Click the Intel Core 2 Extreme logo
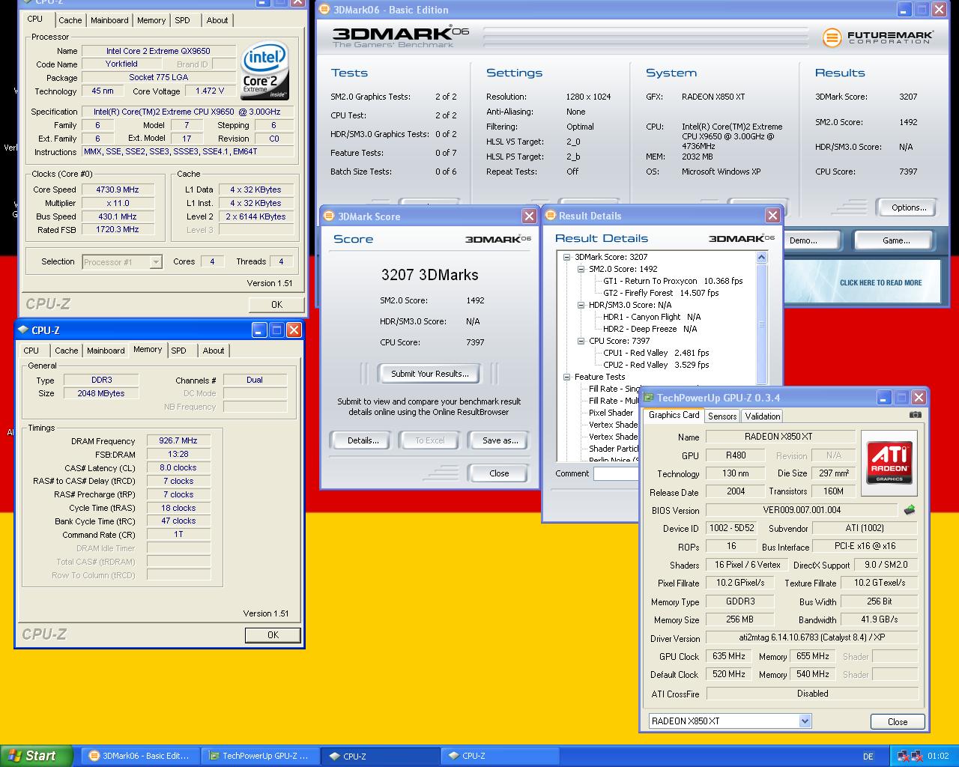The width and height of the screenshot is (959, 767). tap(264, 70)
